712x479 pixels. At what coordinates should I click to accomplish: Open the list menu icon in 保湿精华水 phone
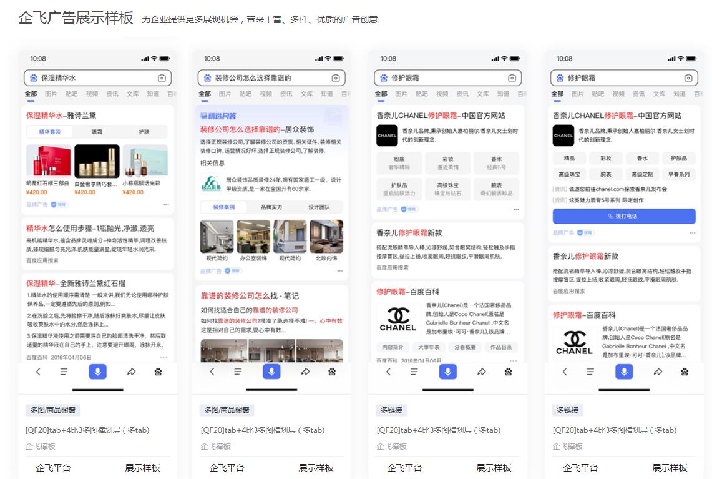[64, 372]
